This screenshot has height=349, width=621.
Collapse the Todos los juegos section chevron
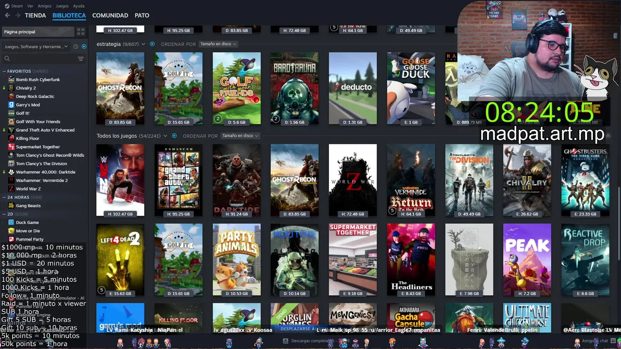tap(165, 136)
